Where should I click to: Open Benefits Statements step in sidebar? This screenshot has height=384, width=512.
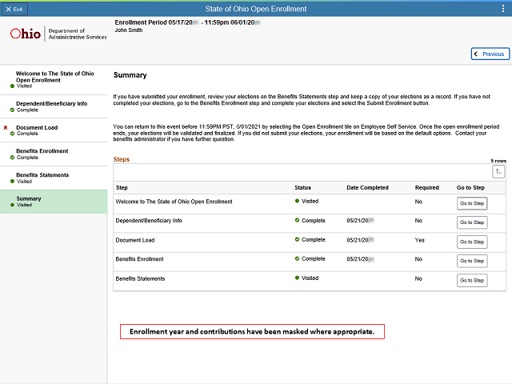click(54, 178)
